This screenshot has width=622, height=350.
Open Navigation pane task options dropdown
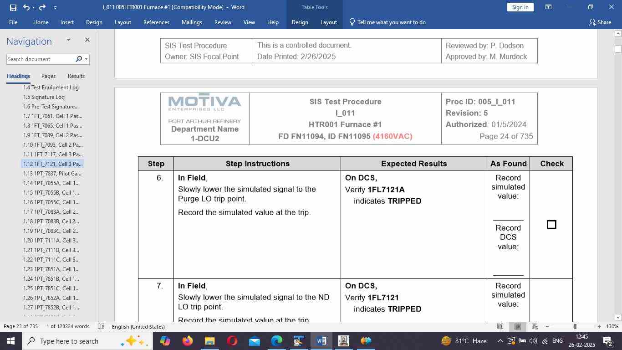coord(68,40)
